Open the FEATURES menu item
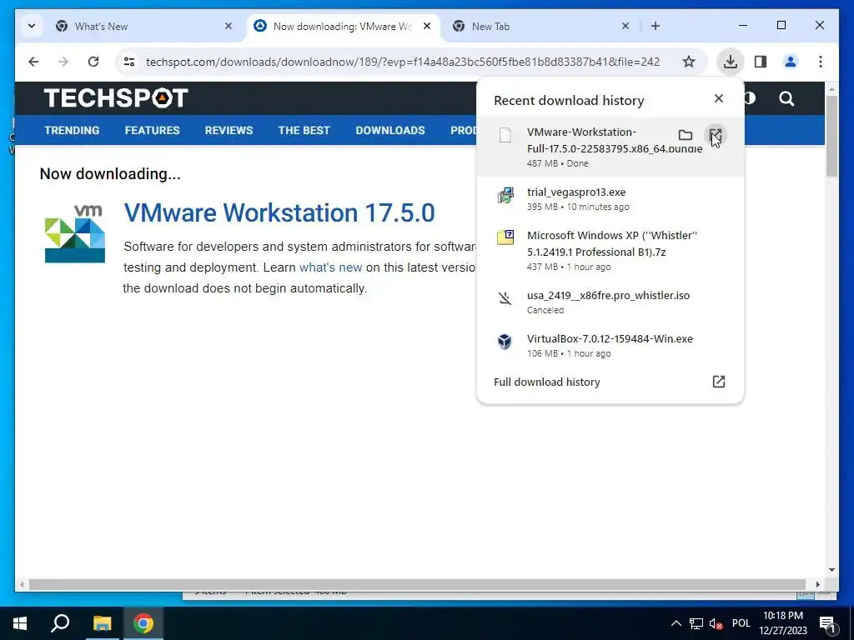This screenshot has height=640, width=854. point(152,131)
